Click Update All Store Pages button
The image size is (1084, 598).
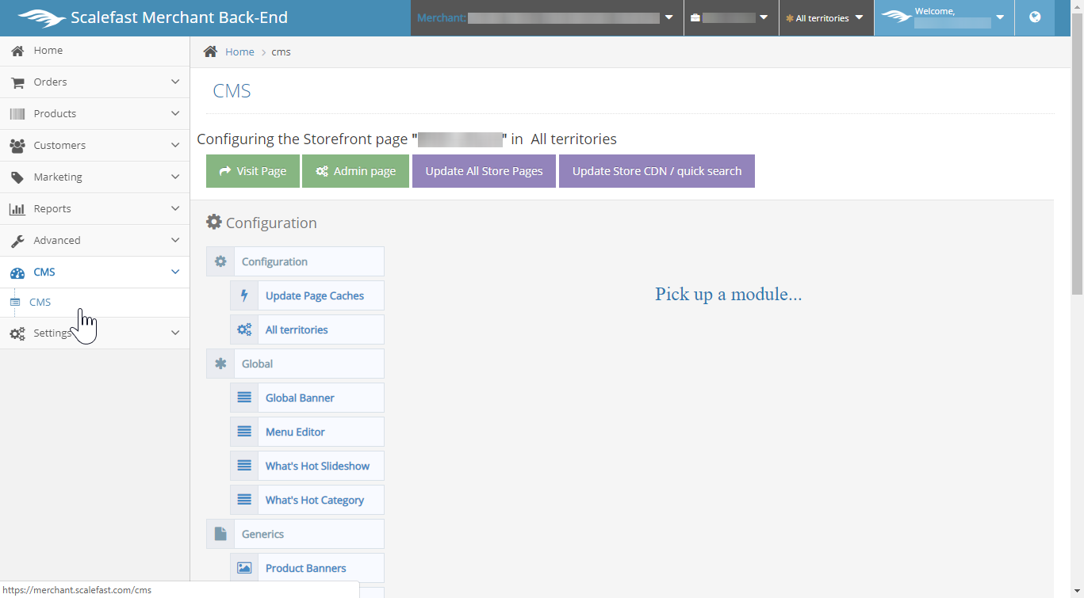click(x=484, y=171)
